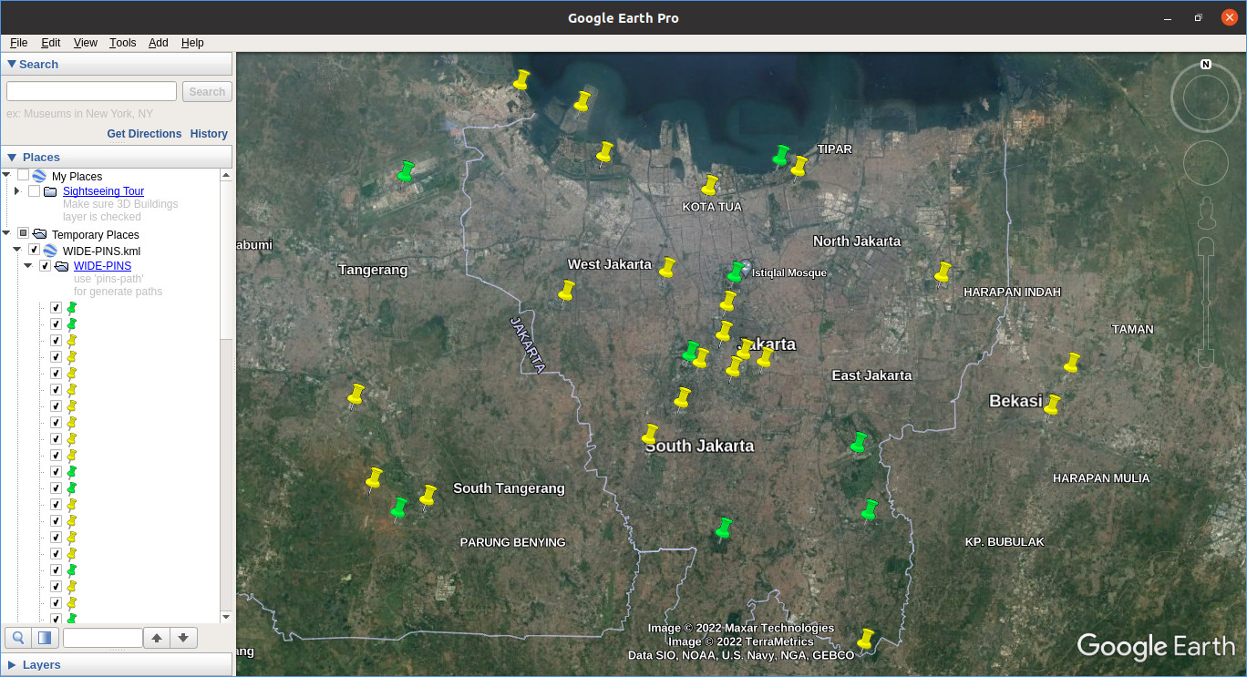The width and height of the screenshot is (1247, 677).
Task: Uncheck the fourth placemark checkbox under WIDE-PINS
Action: pos(57,357)
